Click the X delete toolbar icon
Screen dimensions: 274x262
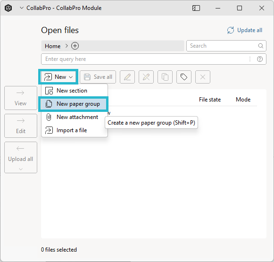(x=203, y=77)
